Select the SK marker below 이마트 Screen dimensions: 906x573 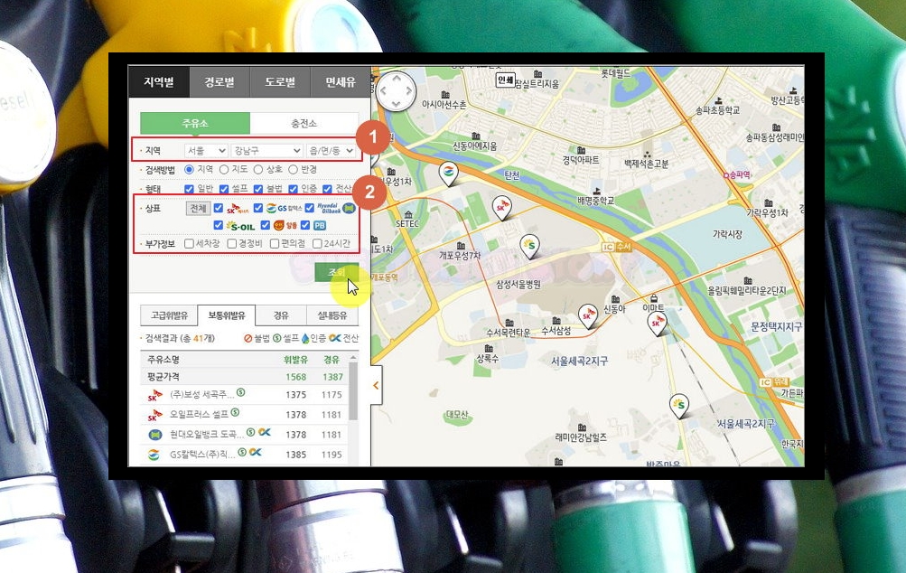(x=657, y=324)
